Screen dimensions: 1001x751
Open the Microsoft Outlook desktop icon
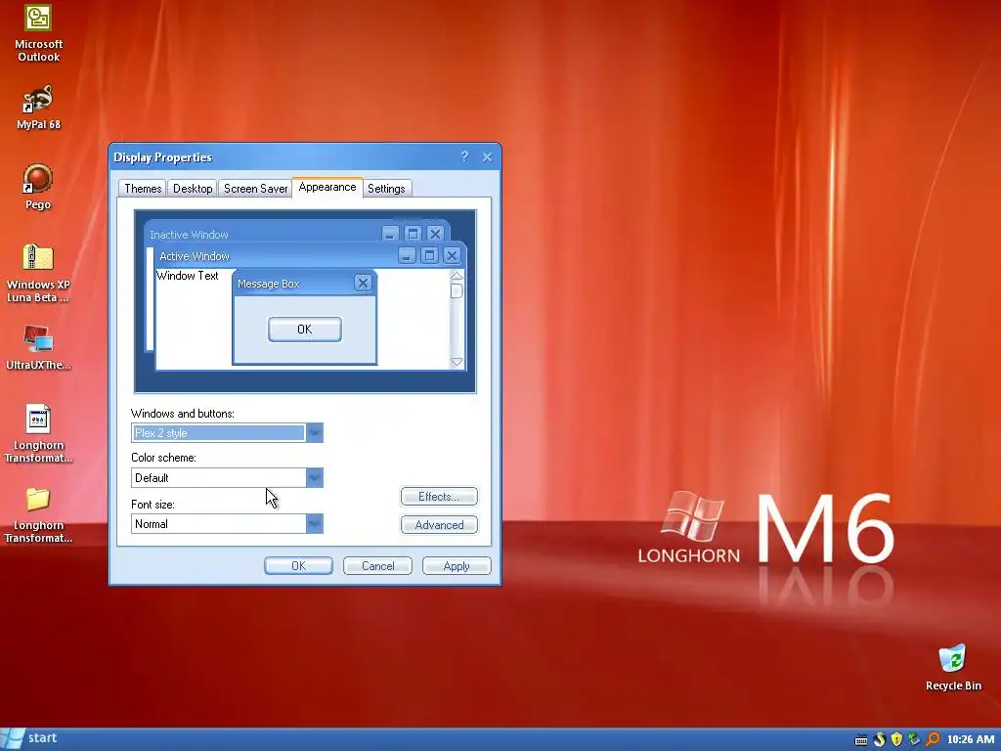click(x=38, y=33)
